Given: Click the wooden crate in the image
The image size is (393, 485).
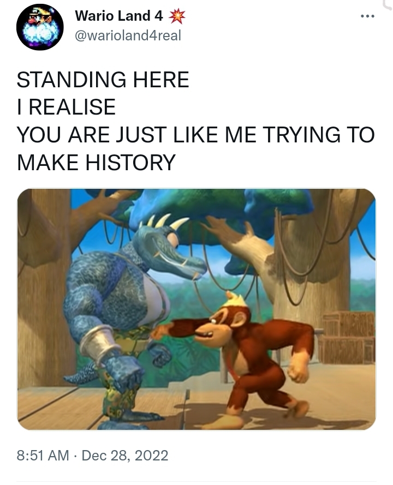Looking at the screenshot, I should (x=347, y=337).
